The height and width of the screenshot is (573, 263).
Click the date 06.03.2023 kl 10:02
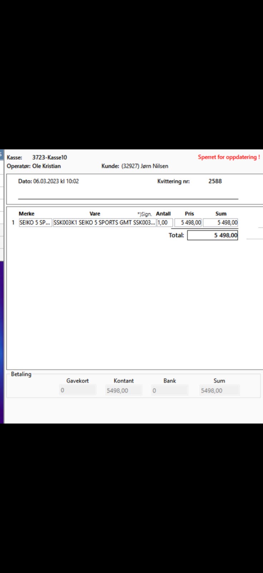tap(56, 181)
